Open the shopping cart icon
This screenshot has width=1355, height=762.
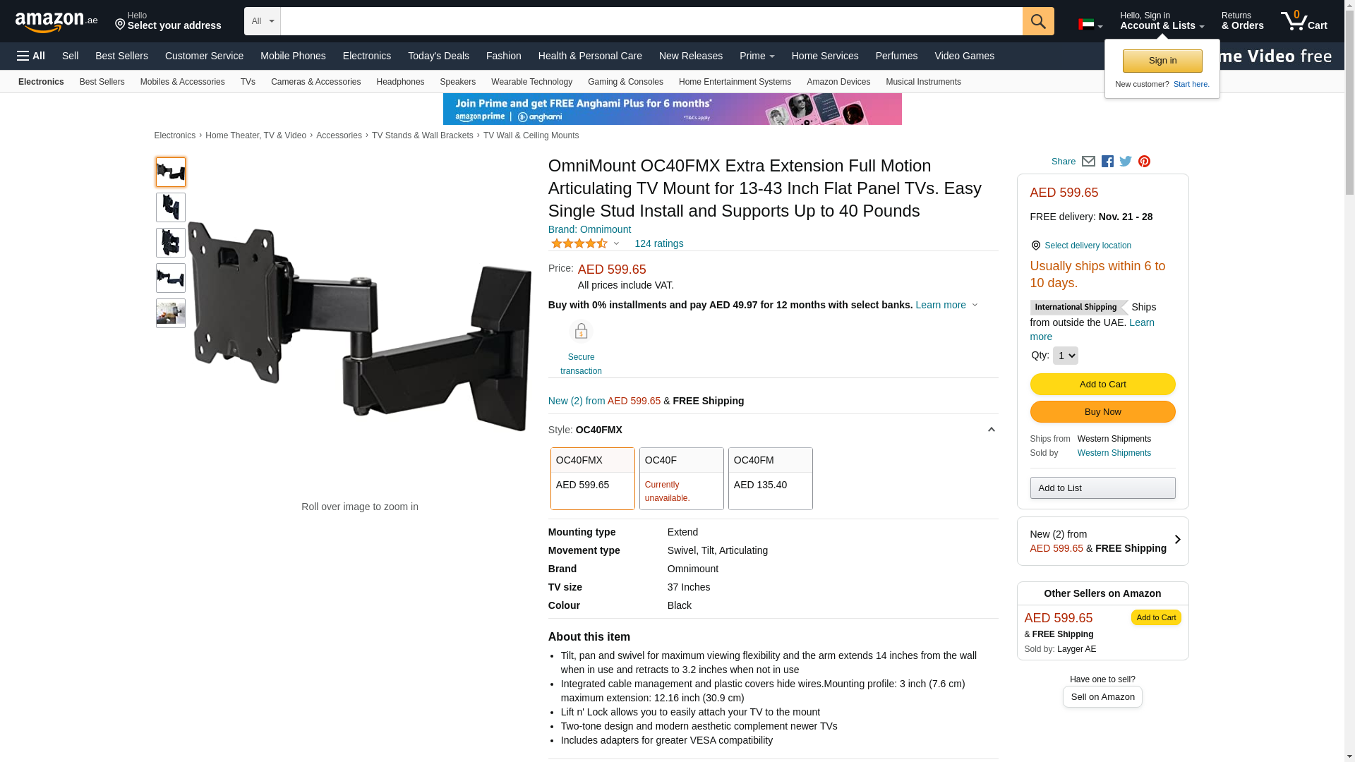(x=1304, y=20)
